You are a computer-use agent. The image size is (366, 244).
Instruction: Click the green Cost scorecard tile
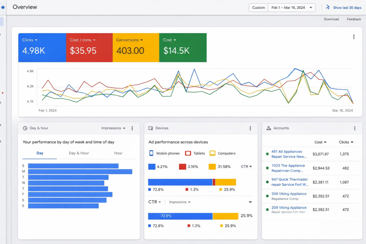pos(183,48)
